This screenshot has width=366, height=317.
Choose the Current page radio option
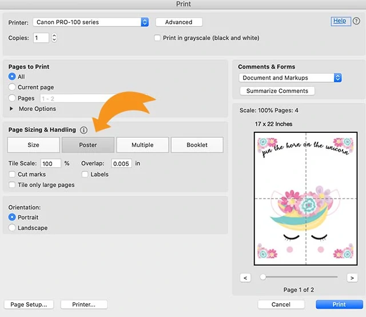click(x=12, y=87)
